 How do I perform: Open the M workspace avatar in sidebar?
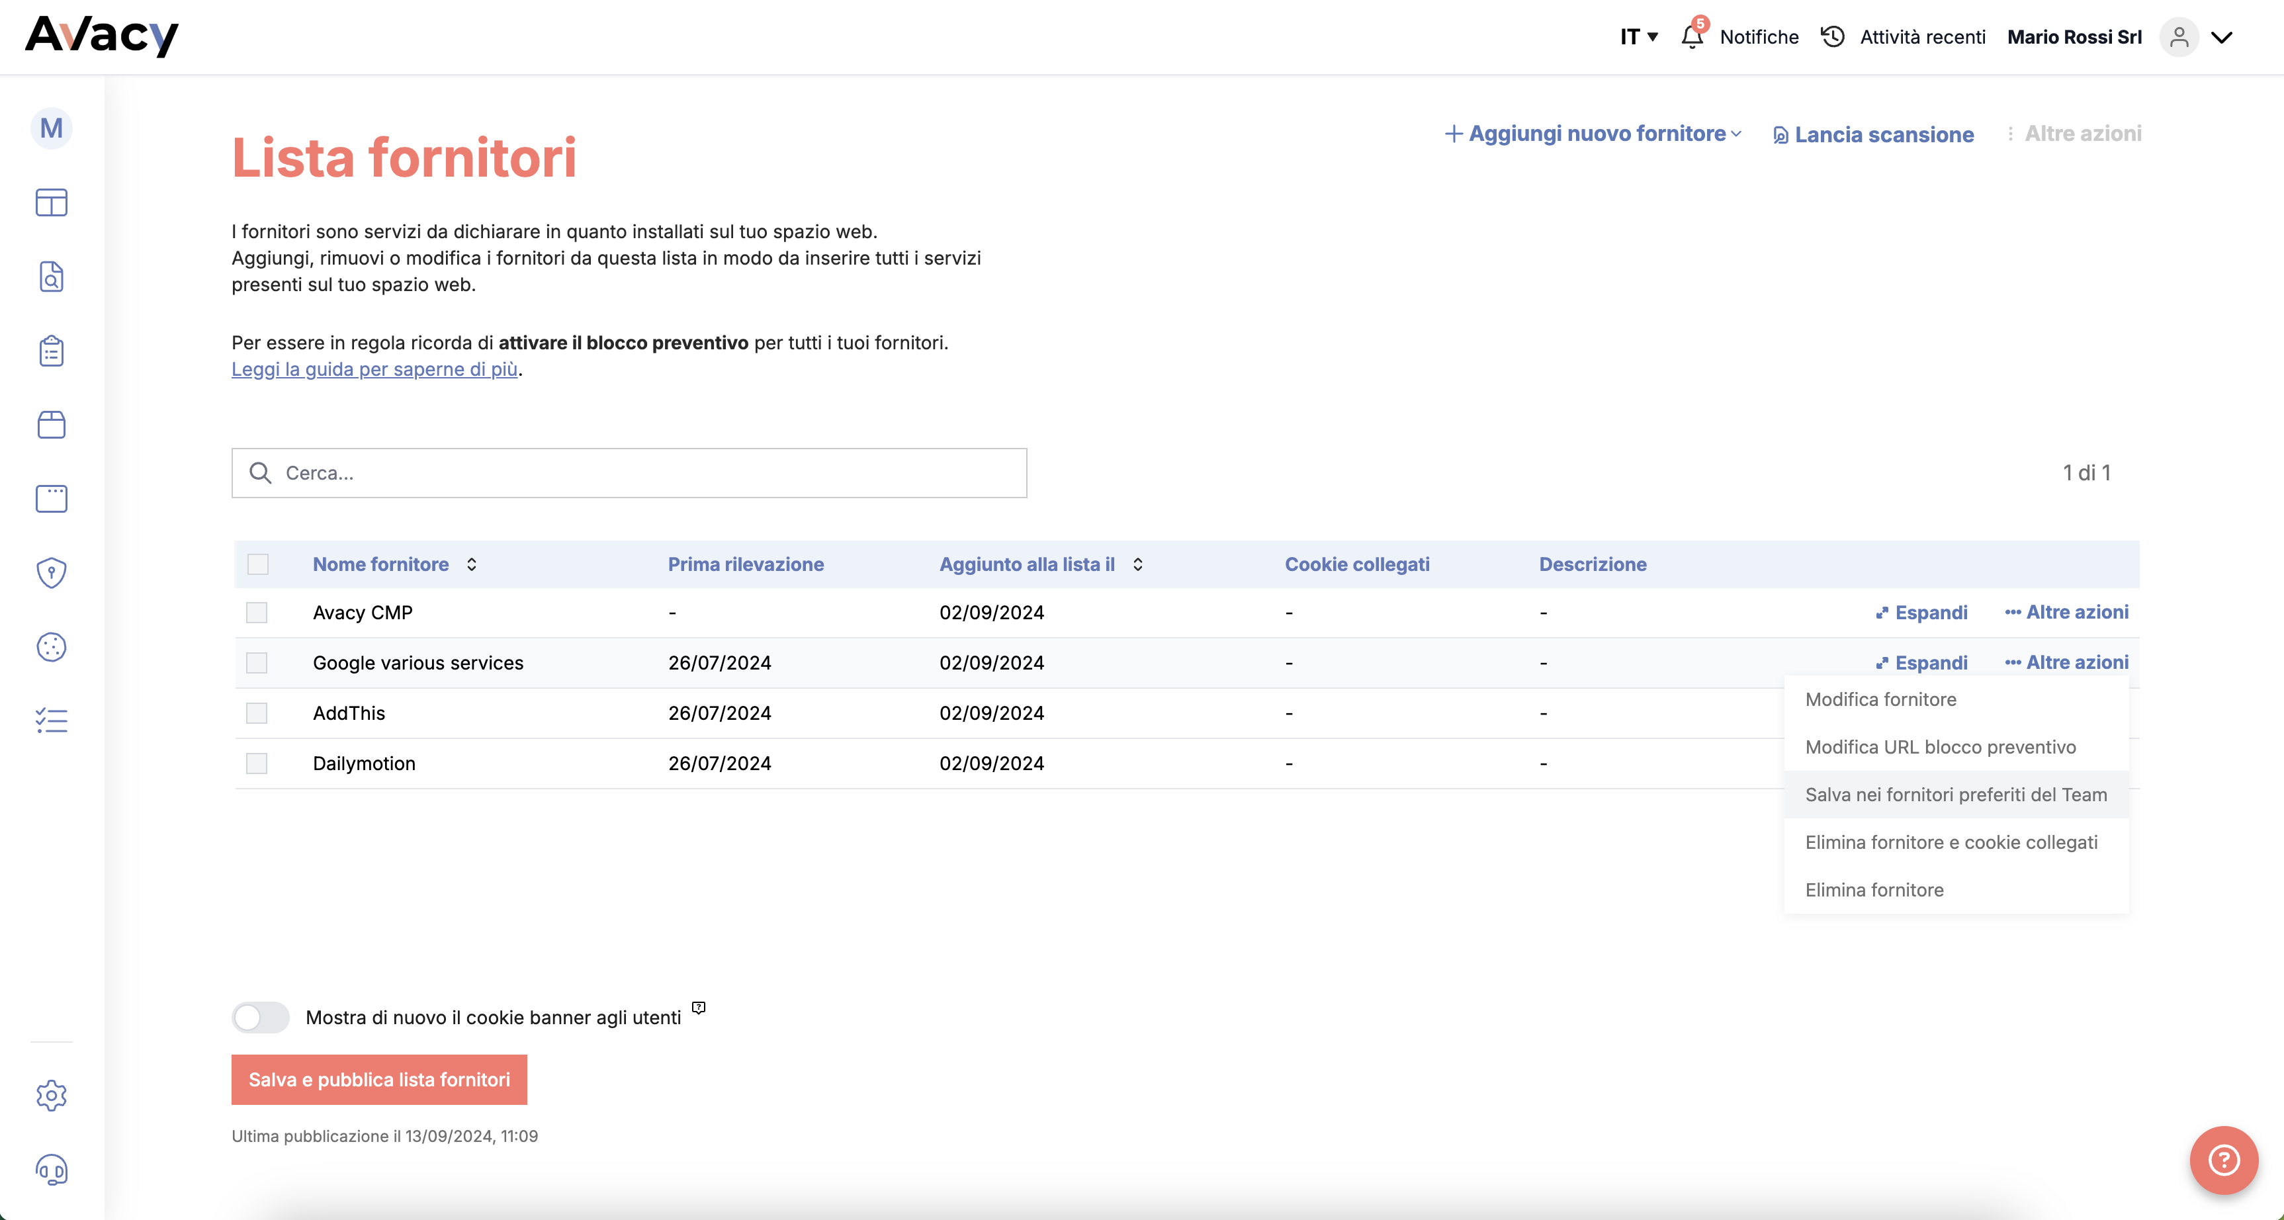52,128
